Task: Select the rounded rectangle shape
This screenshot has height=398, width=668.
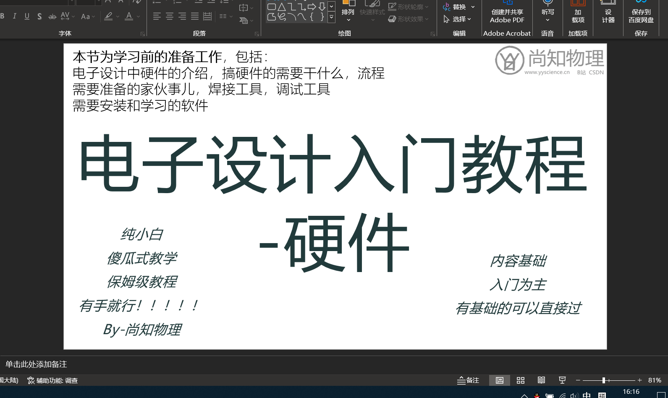Action: point(272,7)
